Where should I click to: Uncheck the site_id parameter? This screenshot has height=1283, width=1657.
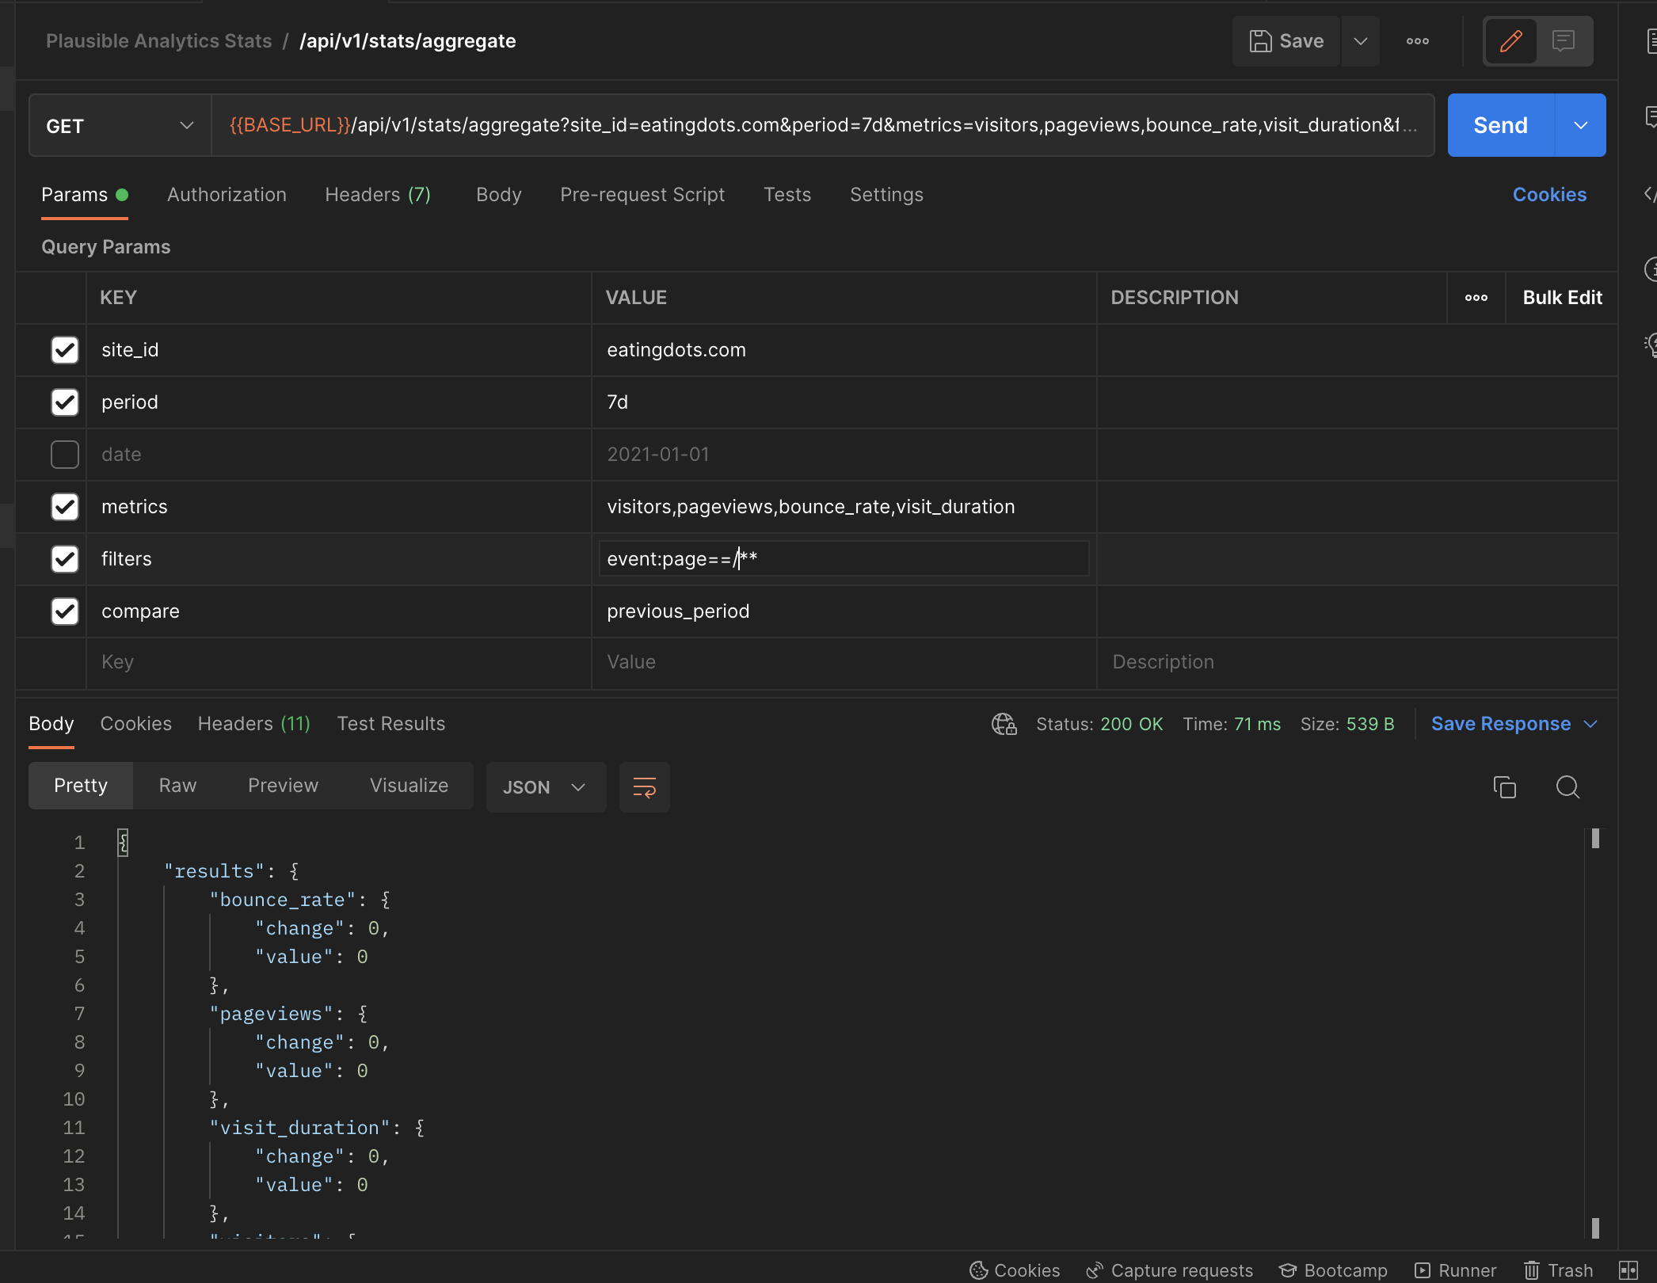pos(64,349)
